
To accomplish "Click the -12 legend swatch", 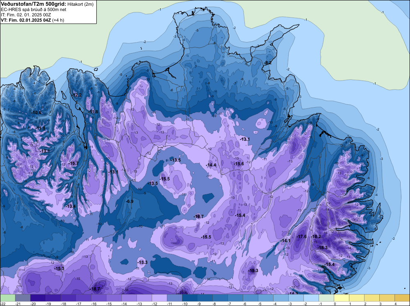I will point(159,298).
